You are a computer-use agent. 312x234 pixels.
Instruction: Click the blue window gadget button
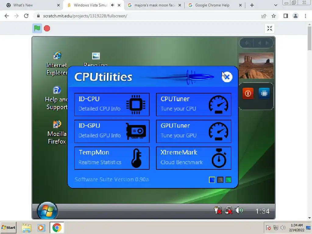click(x=264, y=93)
